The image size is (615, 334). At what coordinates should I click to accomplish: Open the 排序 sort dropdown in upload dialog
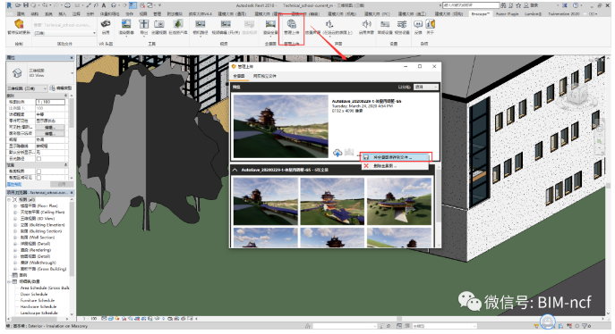coord(426,87)
